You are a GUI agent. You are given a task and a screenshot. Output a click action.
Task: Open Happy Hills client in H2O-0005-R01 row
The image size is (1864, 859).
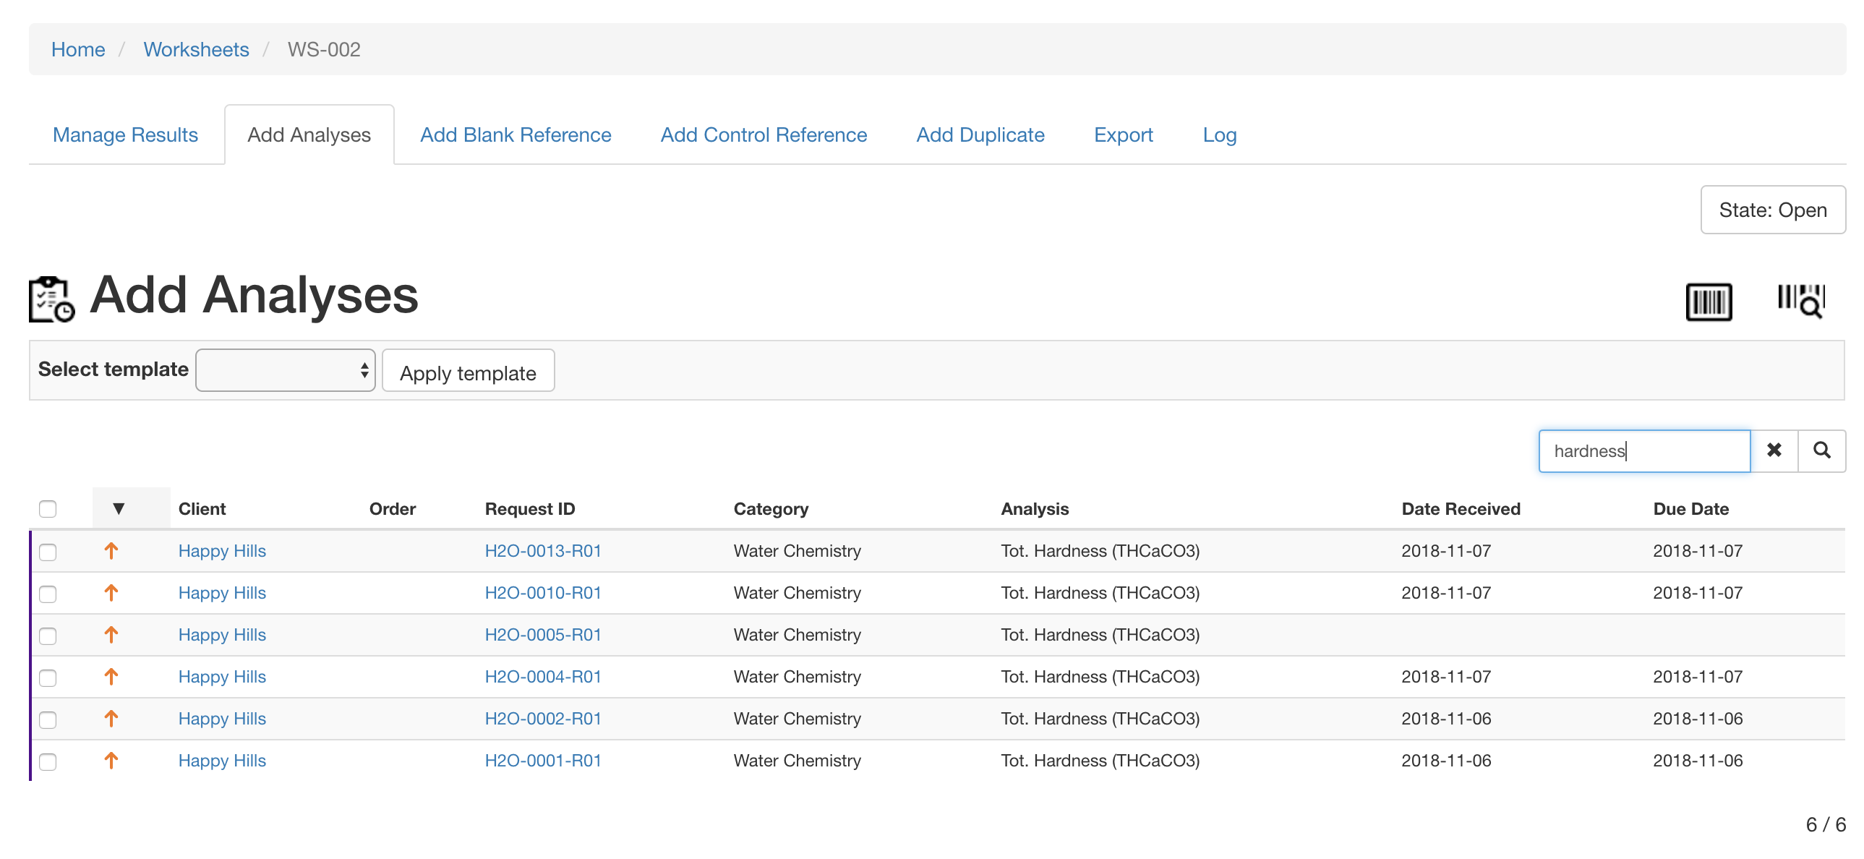click(222, 635)
